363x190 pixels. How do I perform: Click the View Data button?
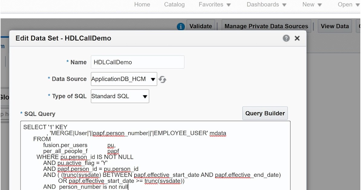click(334, 26)
